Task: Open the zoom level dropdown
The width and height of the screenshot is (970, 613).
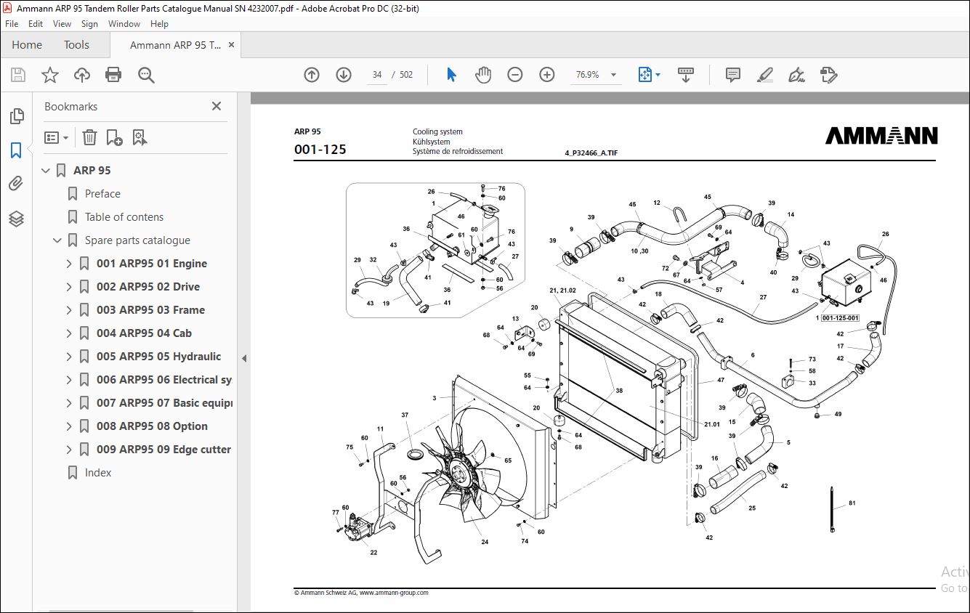Action: (613, 75)
